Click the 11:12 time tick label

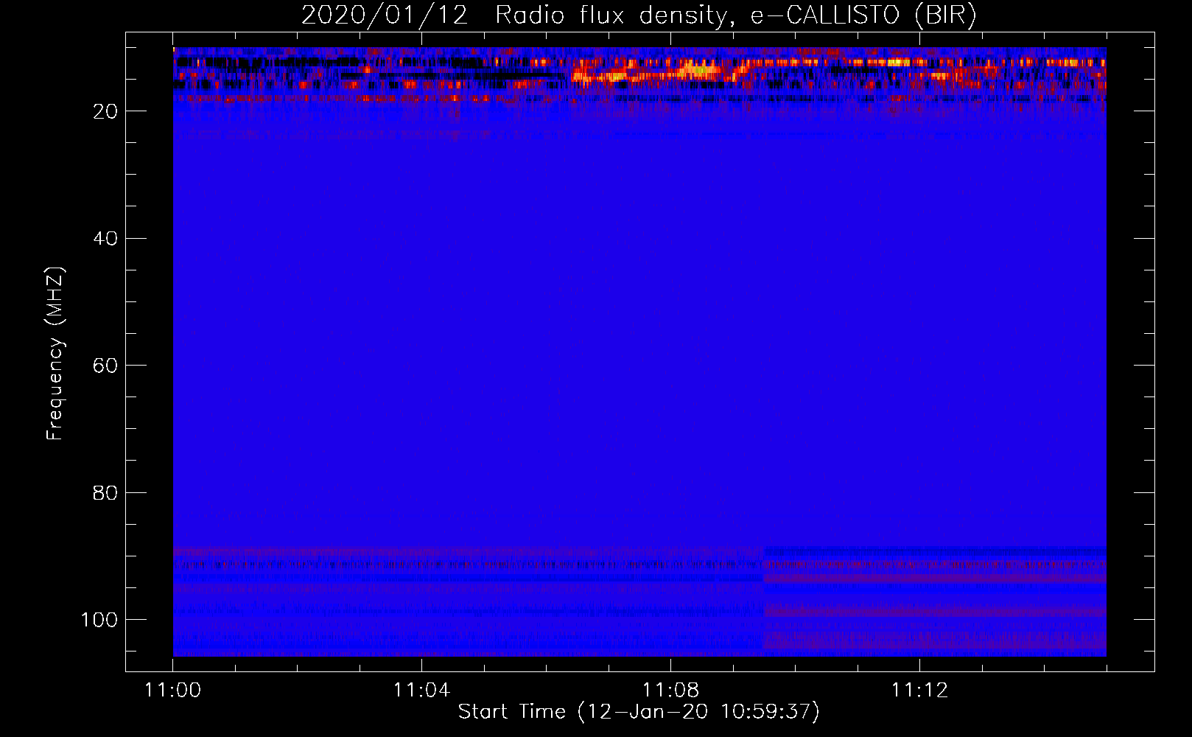pyautogui.click(x=919, y=691)
